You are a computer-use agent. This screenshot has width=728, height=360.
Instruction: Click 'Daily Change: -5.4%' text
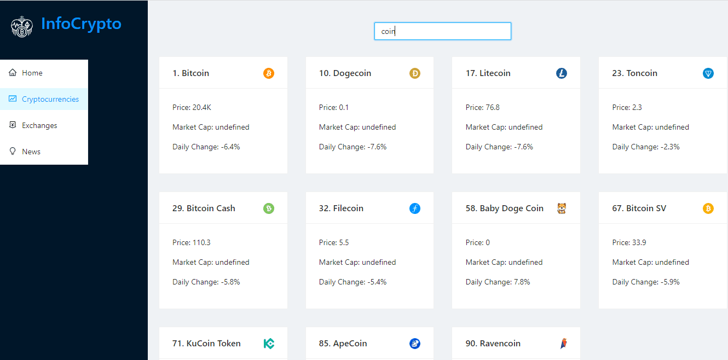click(353, 282)
